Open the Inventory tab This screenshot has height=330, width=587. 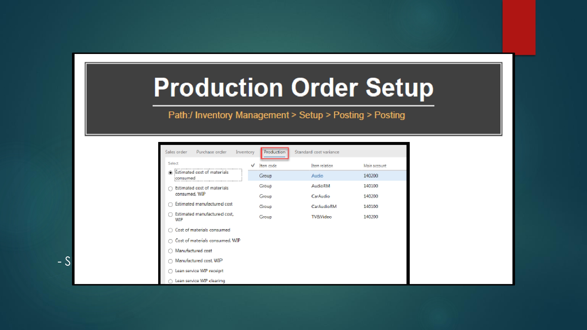click(x=245, y=152)
